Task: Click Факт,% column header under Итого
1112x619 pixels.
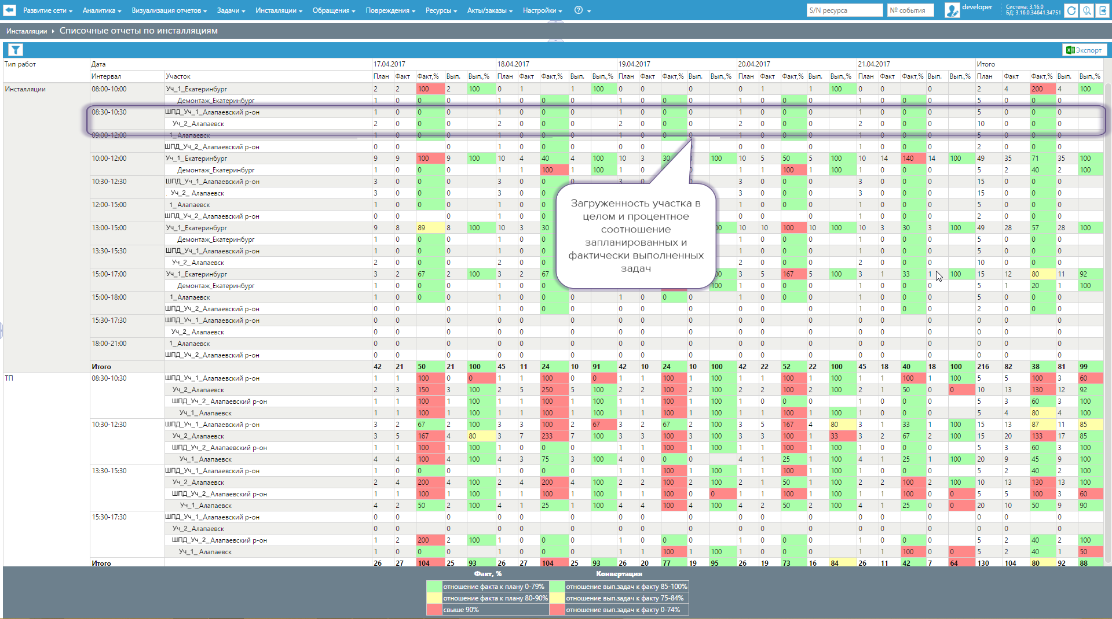Action: [x=1042, y=76]
